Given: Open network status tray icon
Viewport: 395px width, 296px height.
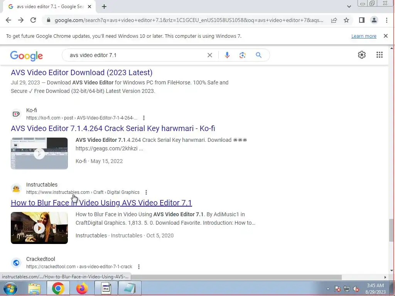Looking at the screenshot, I should tap(347, 289).
